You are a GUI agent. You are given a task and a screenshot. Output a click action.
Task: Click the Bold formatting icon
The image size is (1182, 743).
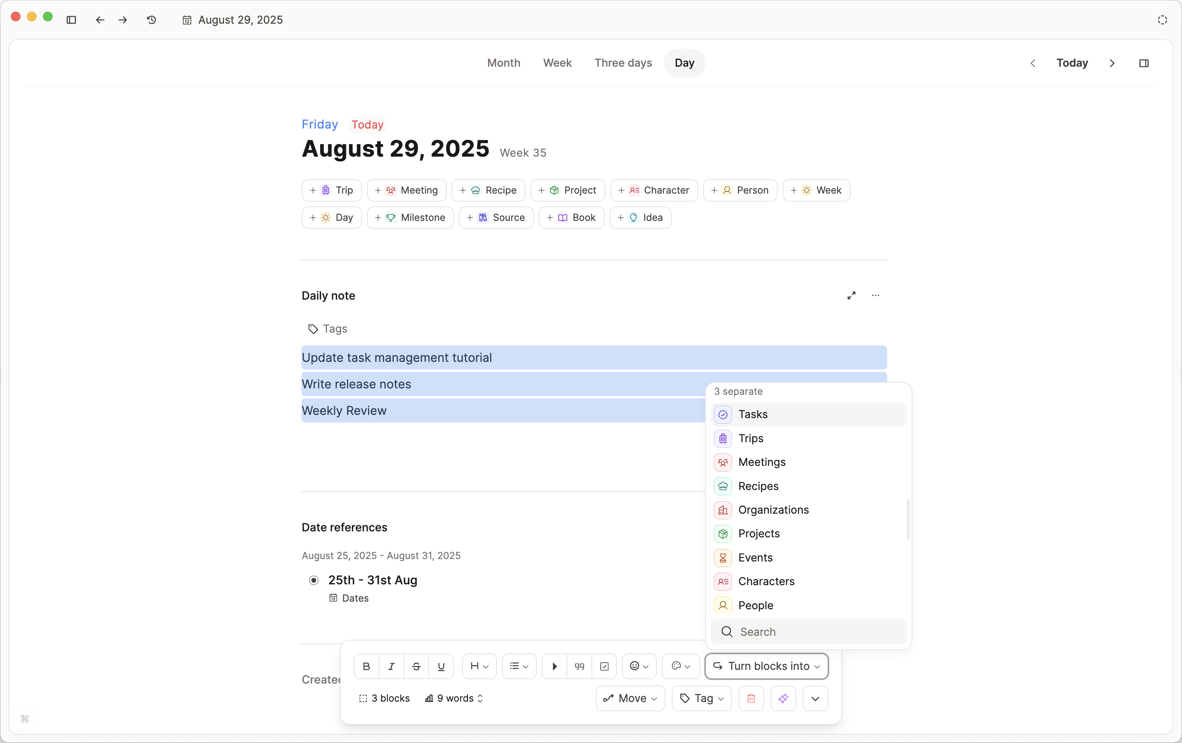pos(366,666)
